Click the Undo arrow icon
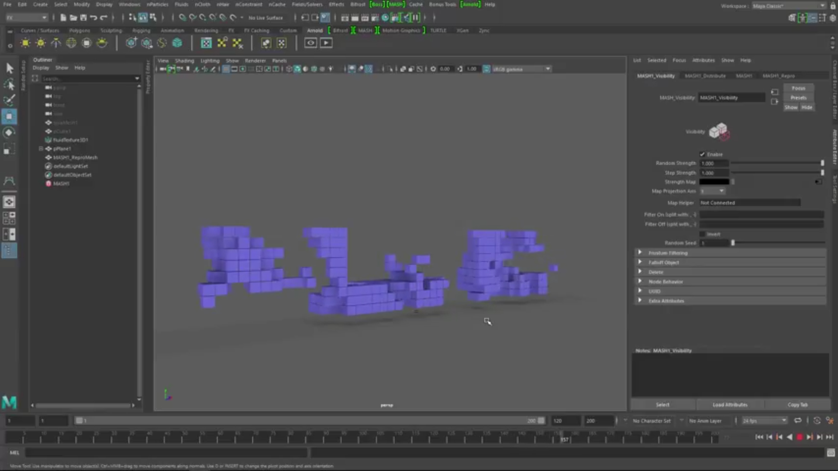This screenshot has height=471, width=838. 93,17
